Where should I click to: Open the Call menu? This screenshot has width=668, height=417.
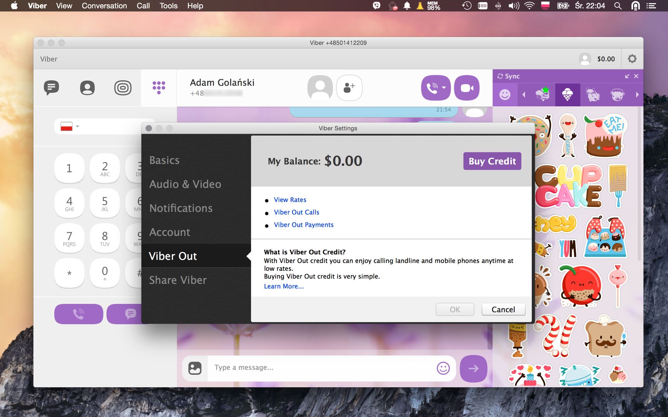(143, 6)
